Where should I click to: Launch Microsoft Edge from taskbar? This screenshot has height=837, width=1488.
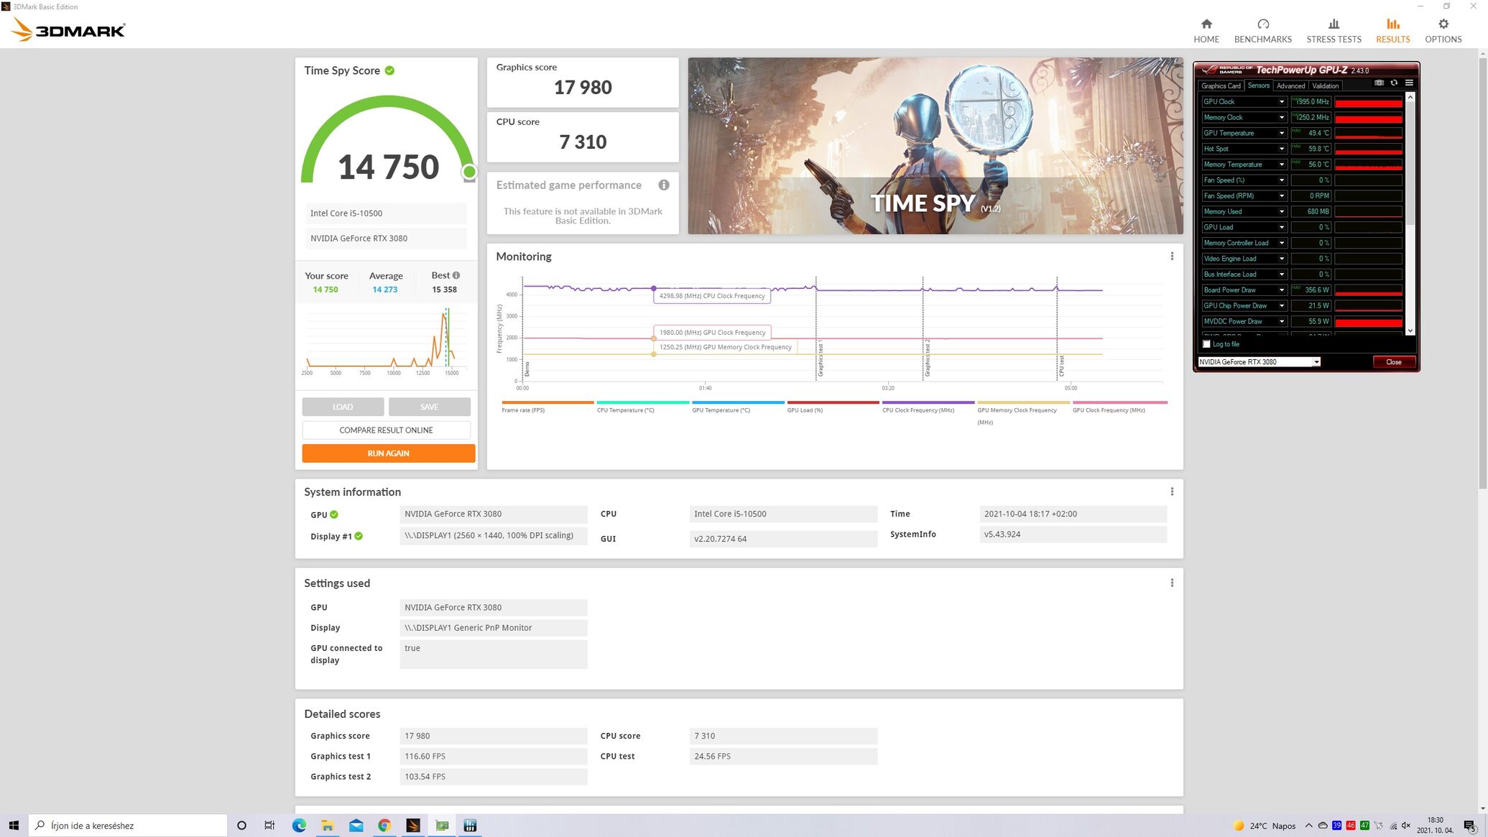coord(299,826)
